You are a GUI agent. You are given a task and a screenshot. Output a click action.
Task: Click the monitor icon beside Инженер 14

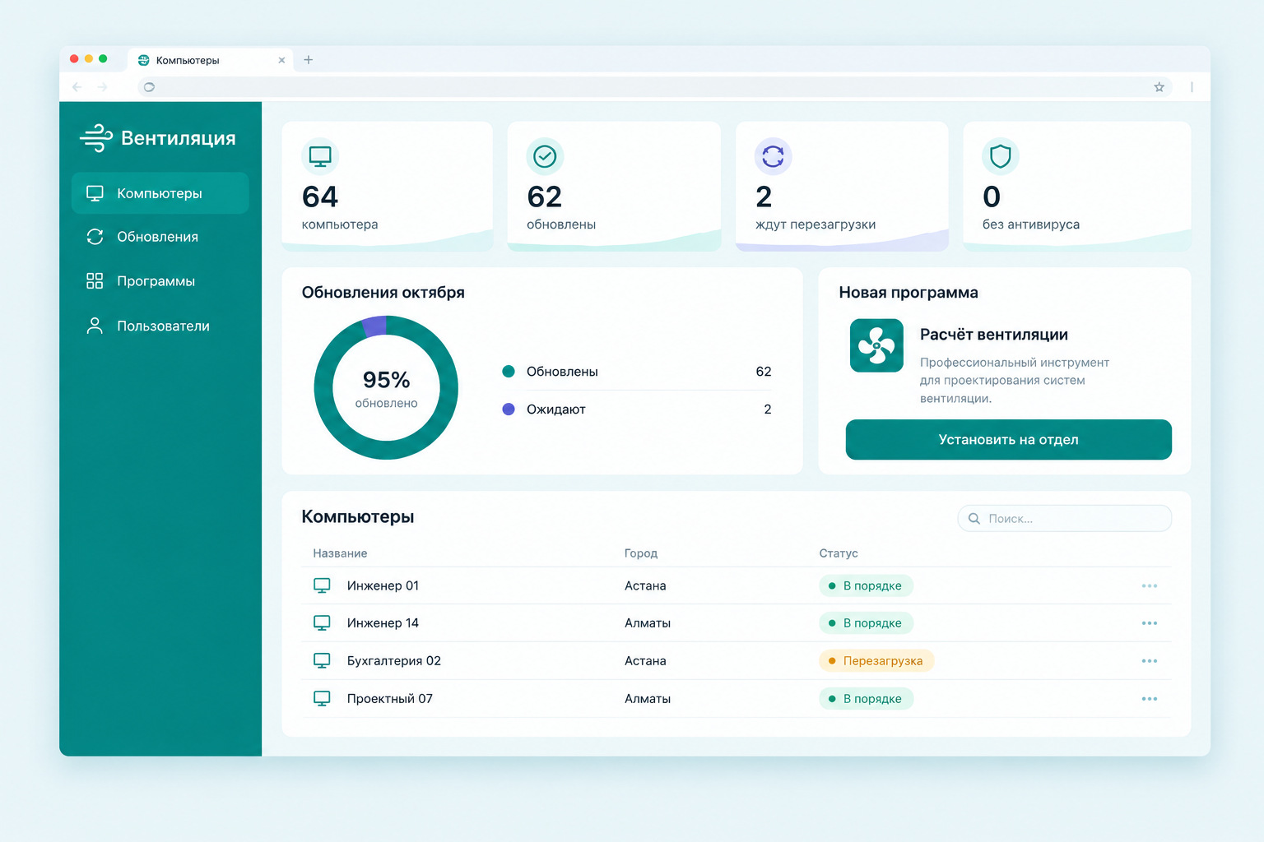(322, 623)
